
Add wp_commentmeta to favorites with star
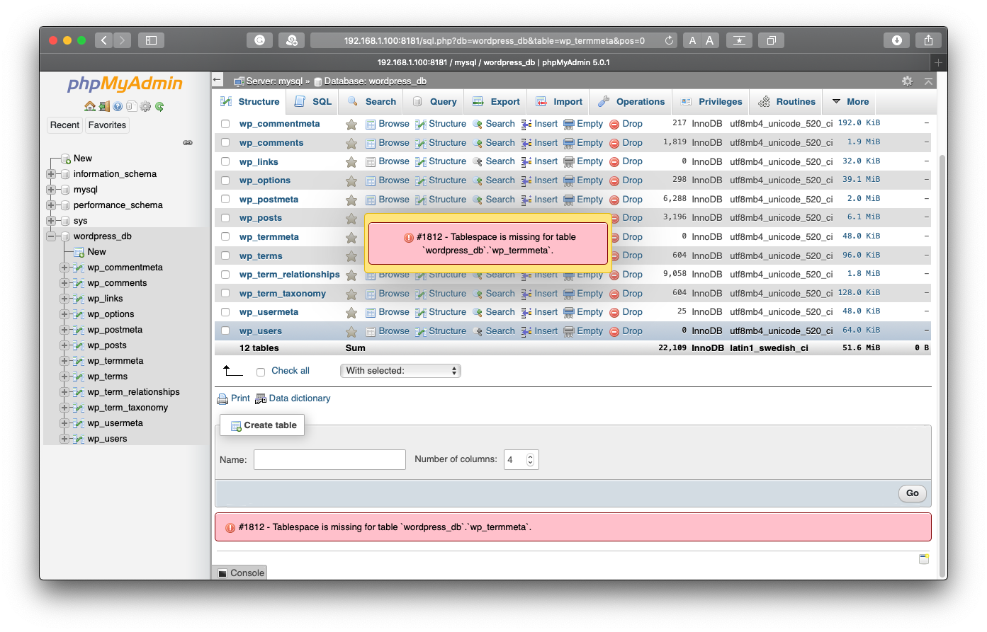[351, 125]
